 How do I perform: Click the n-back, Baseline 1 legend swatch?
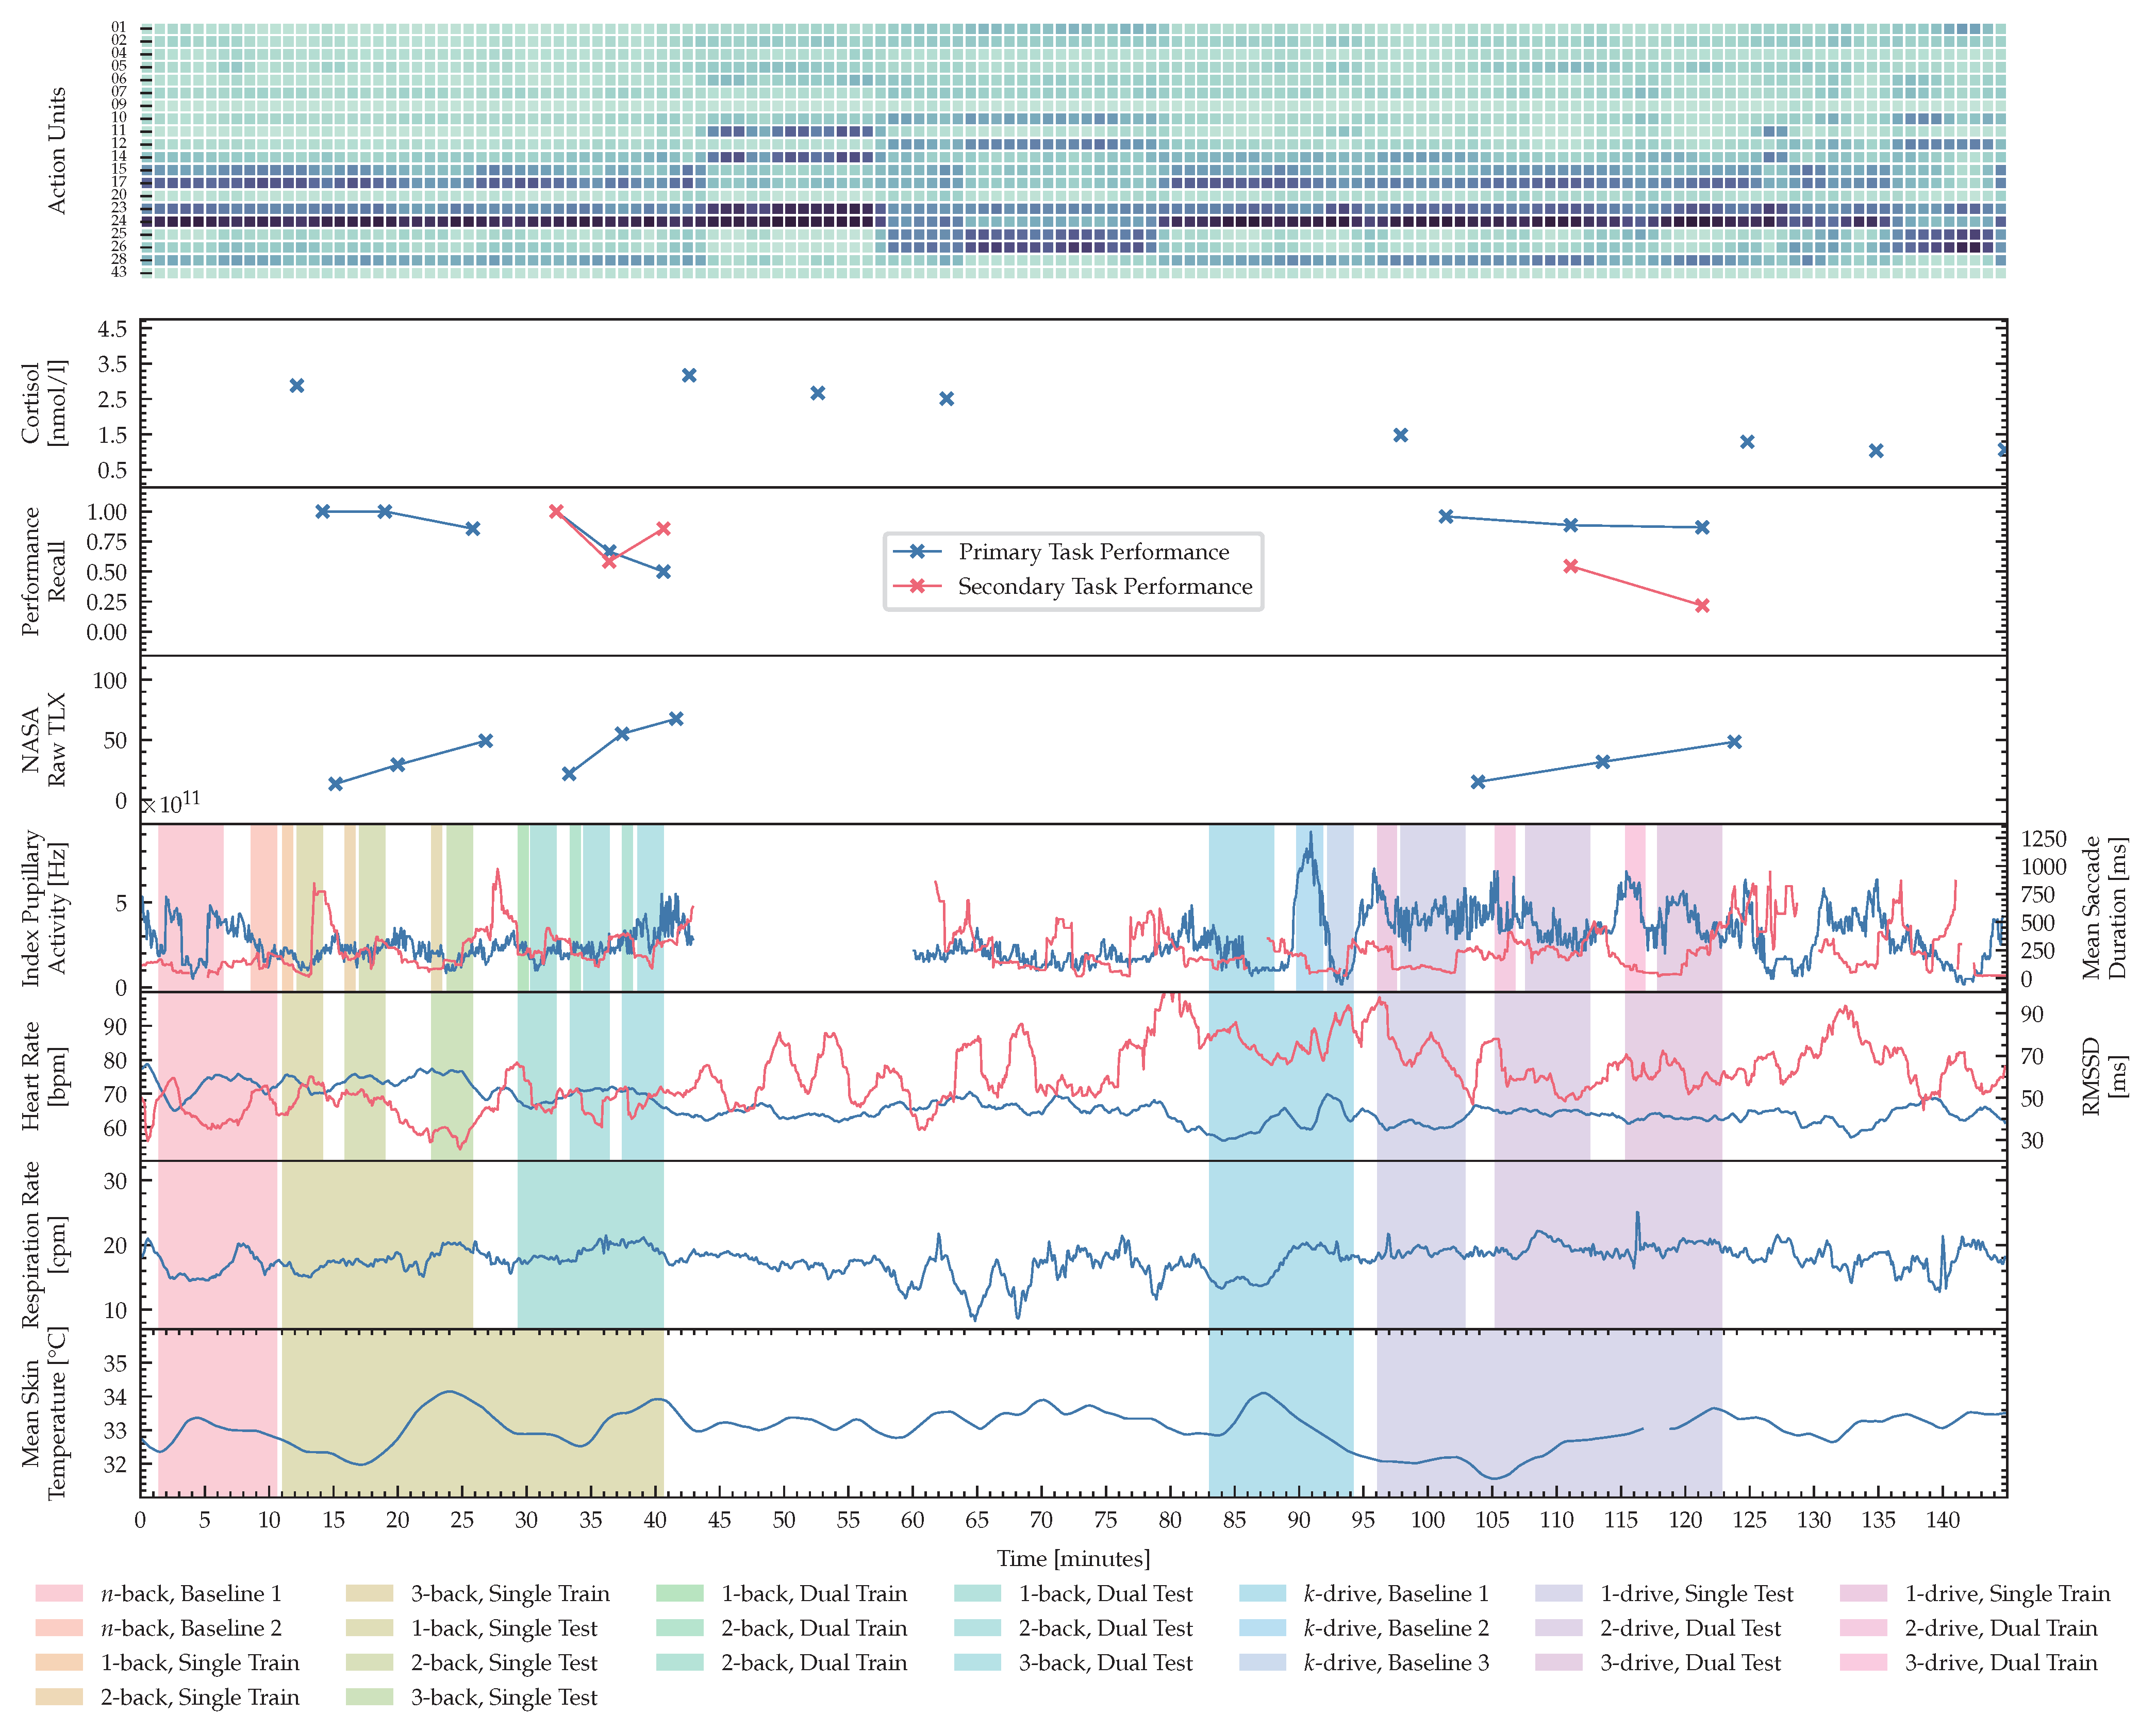pyautogui.click(x=59, y=1593)
